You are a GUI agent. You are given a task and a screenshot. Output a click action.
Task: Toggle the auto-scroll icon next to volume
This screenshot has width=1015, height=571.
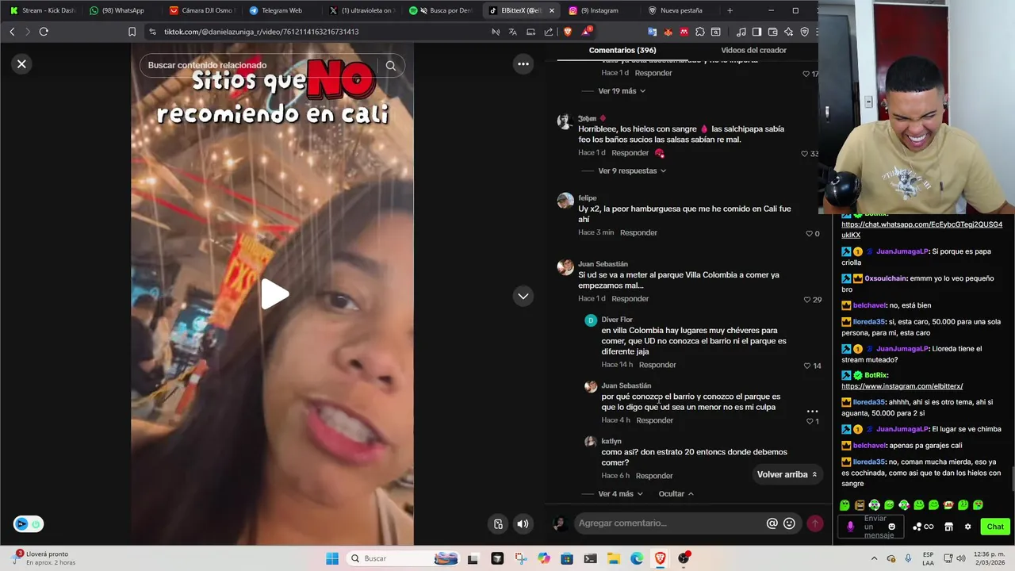click(x=498, y=523)
